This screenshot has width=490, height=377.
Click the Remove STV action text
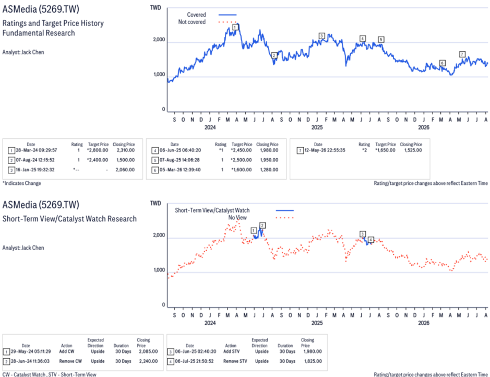coord(235,361)
